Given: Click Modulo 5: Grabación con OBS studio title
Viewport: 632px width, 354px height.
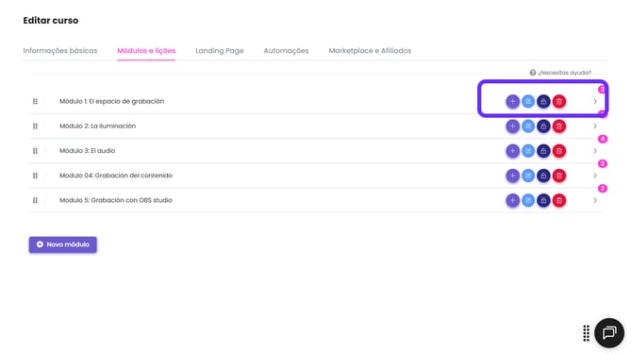Looking at the screenshot, I should click(116, 200).
